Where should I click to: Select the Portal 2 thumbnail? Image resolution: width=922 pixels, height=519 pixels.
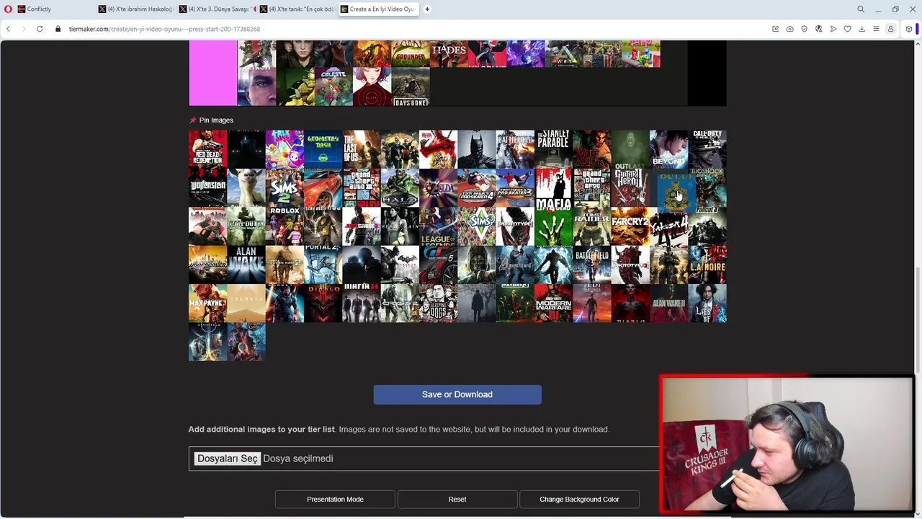click(323, 265)
